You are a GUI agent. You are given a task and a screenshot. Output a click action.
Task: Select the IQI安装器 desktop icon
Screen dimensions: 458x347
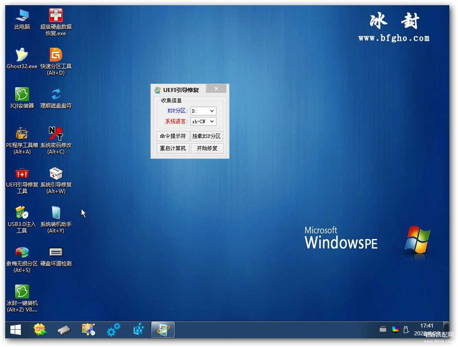(x=22, y=98)
